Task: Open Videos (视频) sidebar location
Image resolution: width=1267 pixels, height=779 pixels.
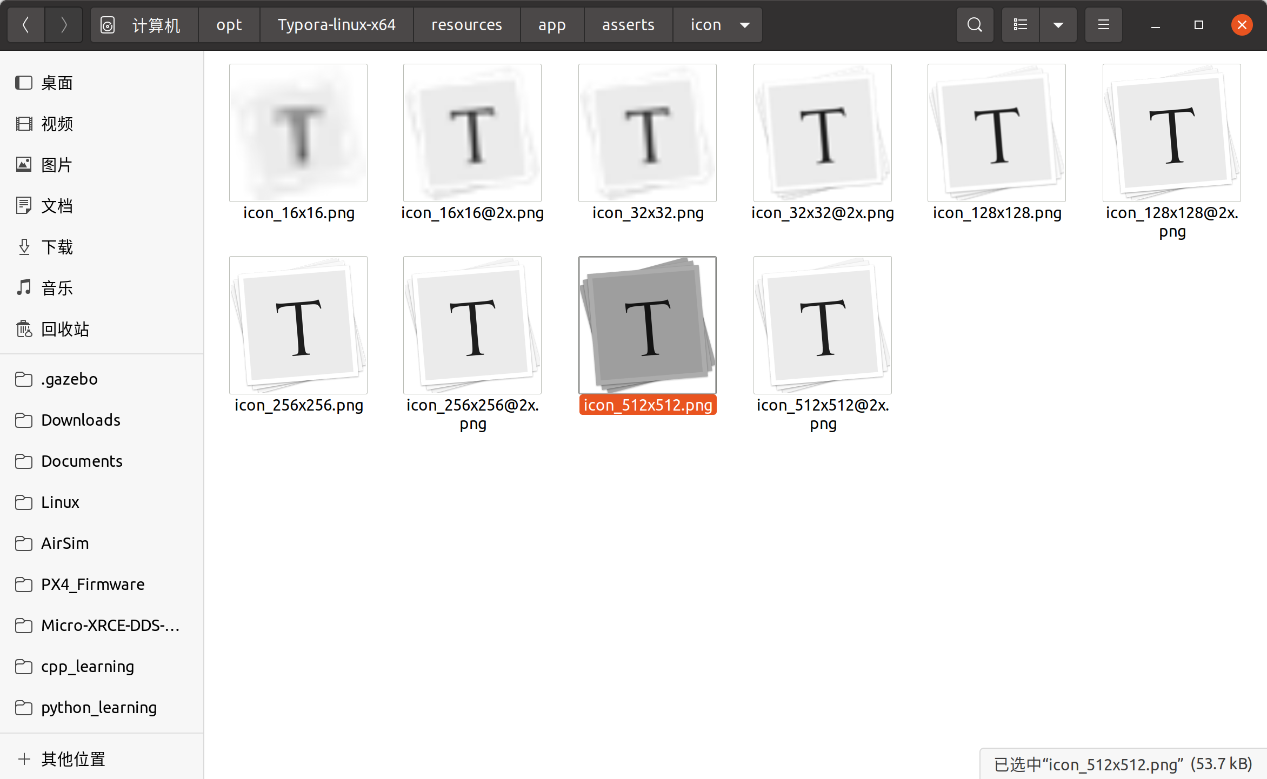Action: tap(57, 124)
